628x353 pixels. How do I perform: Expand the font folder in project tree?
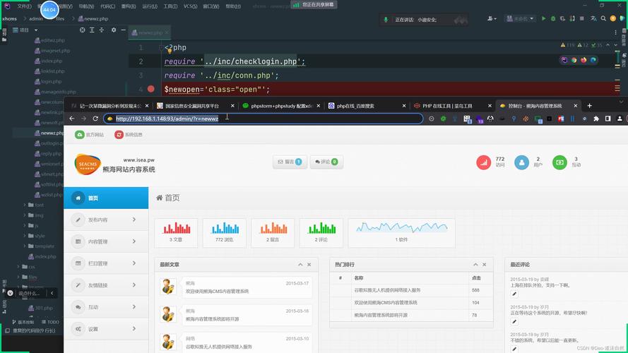coord(25,205)
